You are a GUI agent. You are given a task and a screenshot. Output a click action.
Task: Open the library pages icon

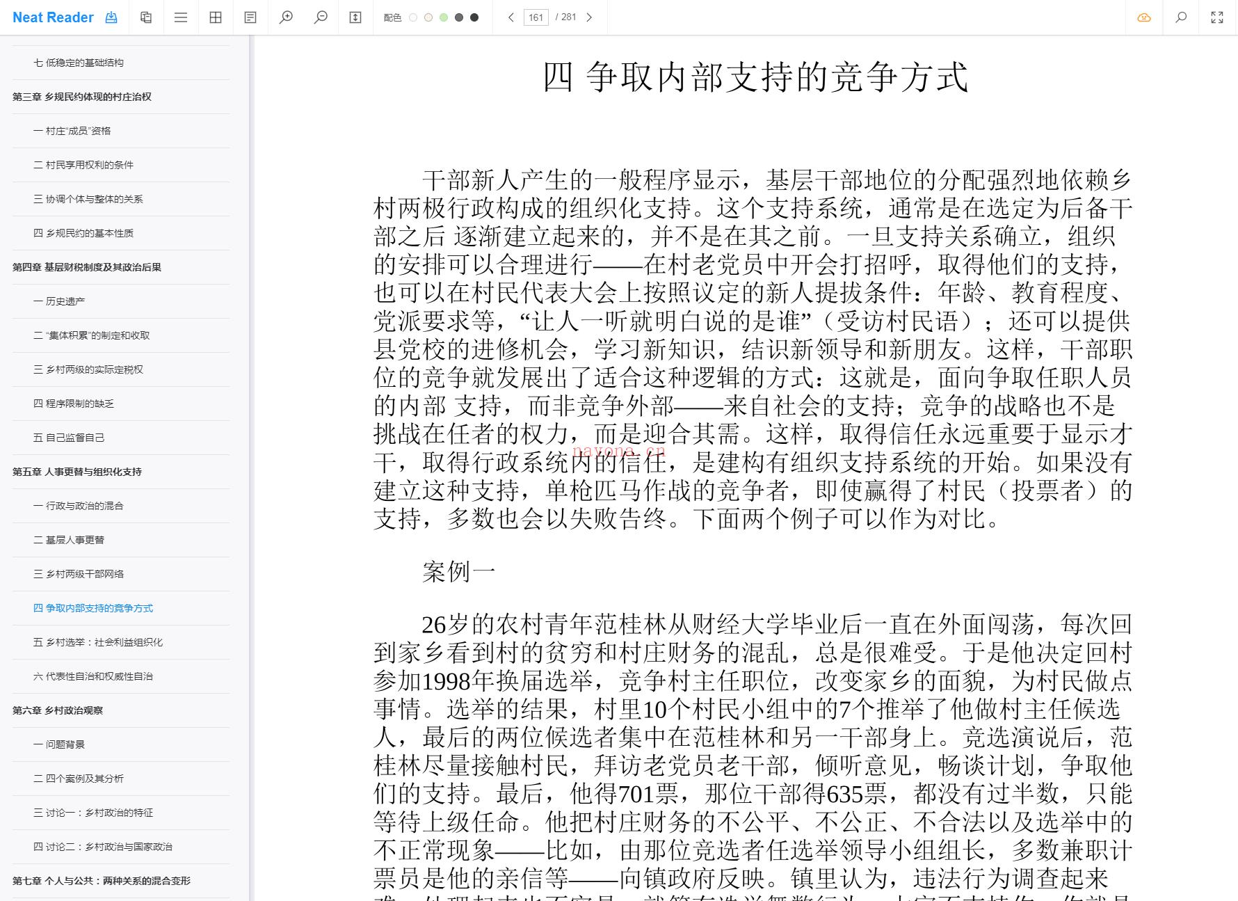point(146,17)
